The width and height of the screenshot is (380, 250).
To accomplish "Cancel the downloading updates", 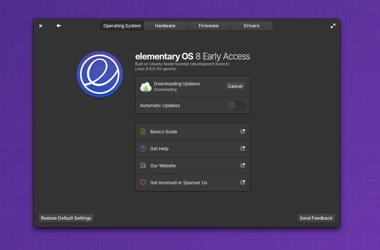I will [x=235, y=86].
